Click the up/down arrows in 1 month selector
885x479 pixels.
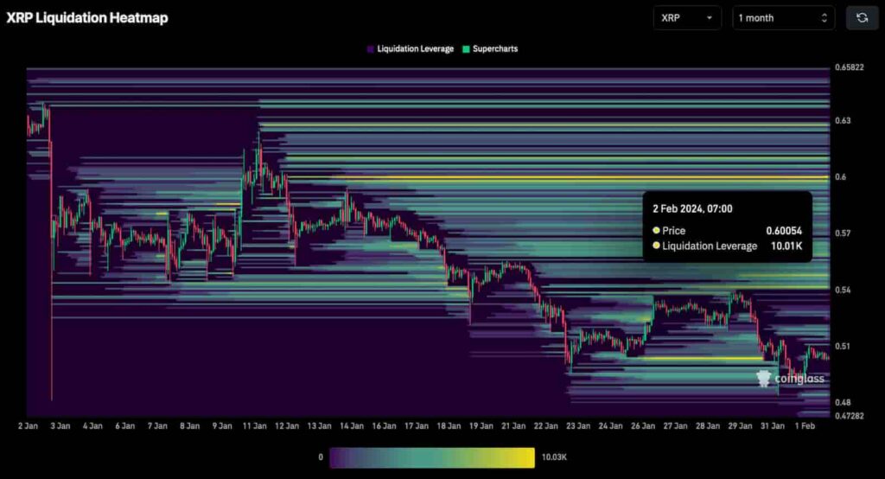[x=824, y=18]
